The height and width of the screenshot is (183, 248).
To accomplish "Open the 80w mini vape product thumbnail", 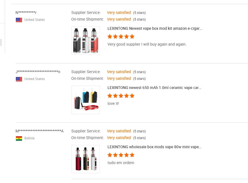I will (x=86, y=159).
